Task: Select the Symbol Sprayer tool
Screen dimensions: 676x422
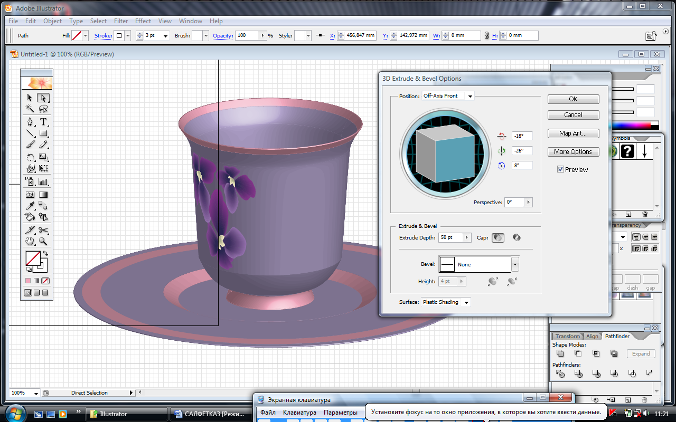Action: (x=30, y=181)
